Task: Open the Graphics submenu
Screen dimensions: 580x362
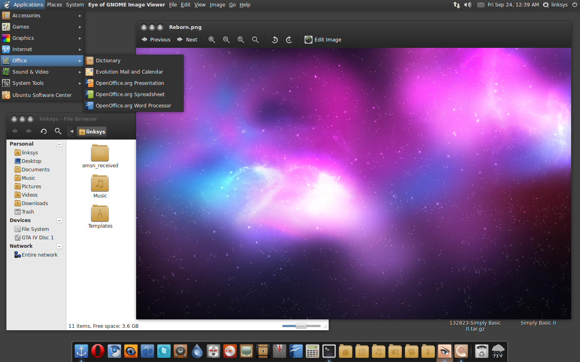Action: point(42,38)
